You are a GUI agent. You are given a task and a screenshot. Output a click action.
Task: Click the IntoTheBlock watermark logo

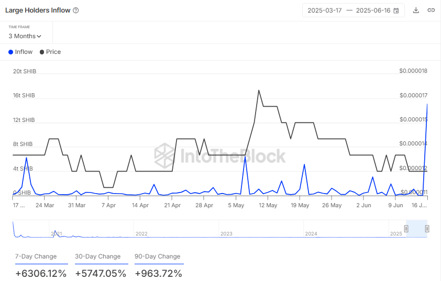220,155
